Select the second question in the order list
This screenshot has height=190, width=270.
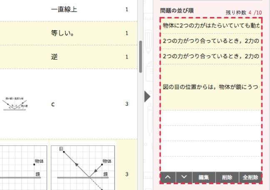(211, 41)
